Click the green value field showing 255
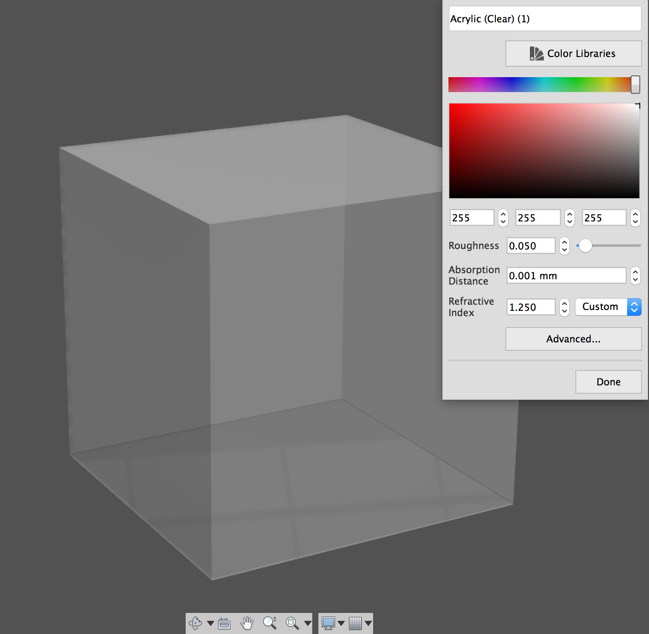 point(538,218)
